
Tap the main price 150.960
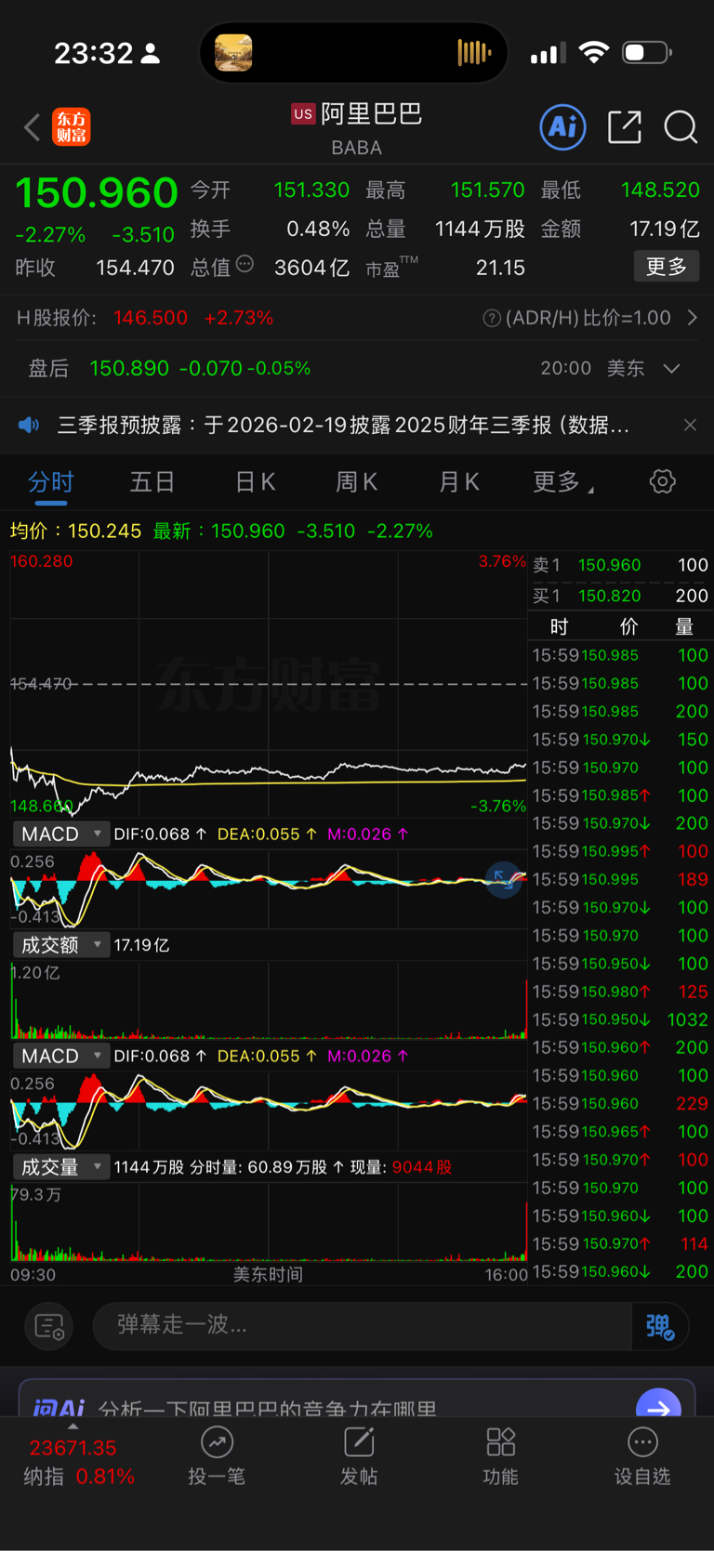click(x=96, y=193)
